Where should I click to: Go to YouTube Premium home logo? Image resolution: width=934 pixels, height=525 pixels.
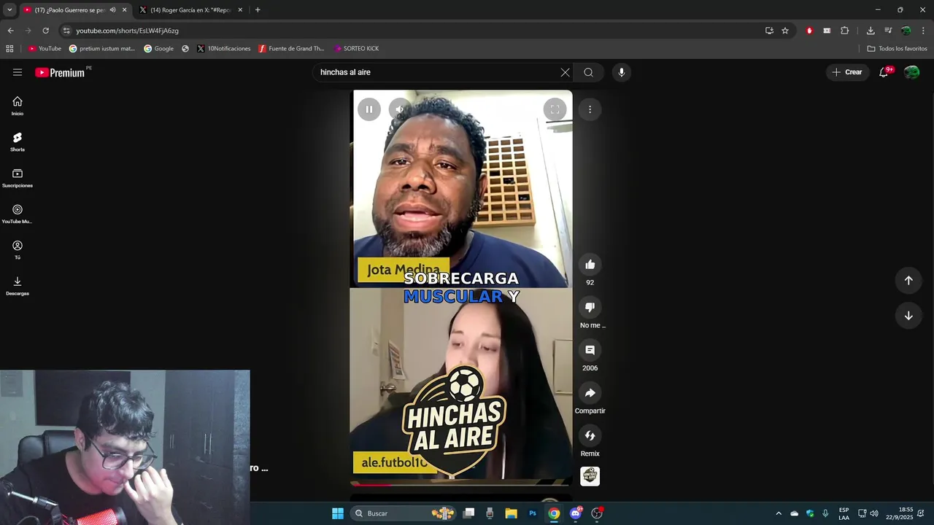pos(60,72)
